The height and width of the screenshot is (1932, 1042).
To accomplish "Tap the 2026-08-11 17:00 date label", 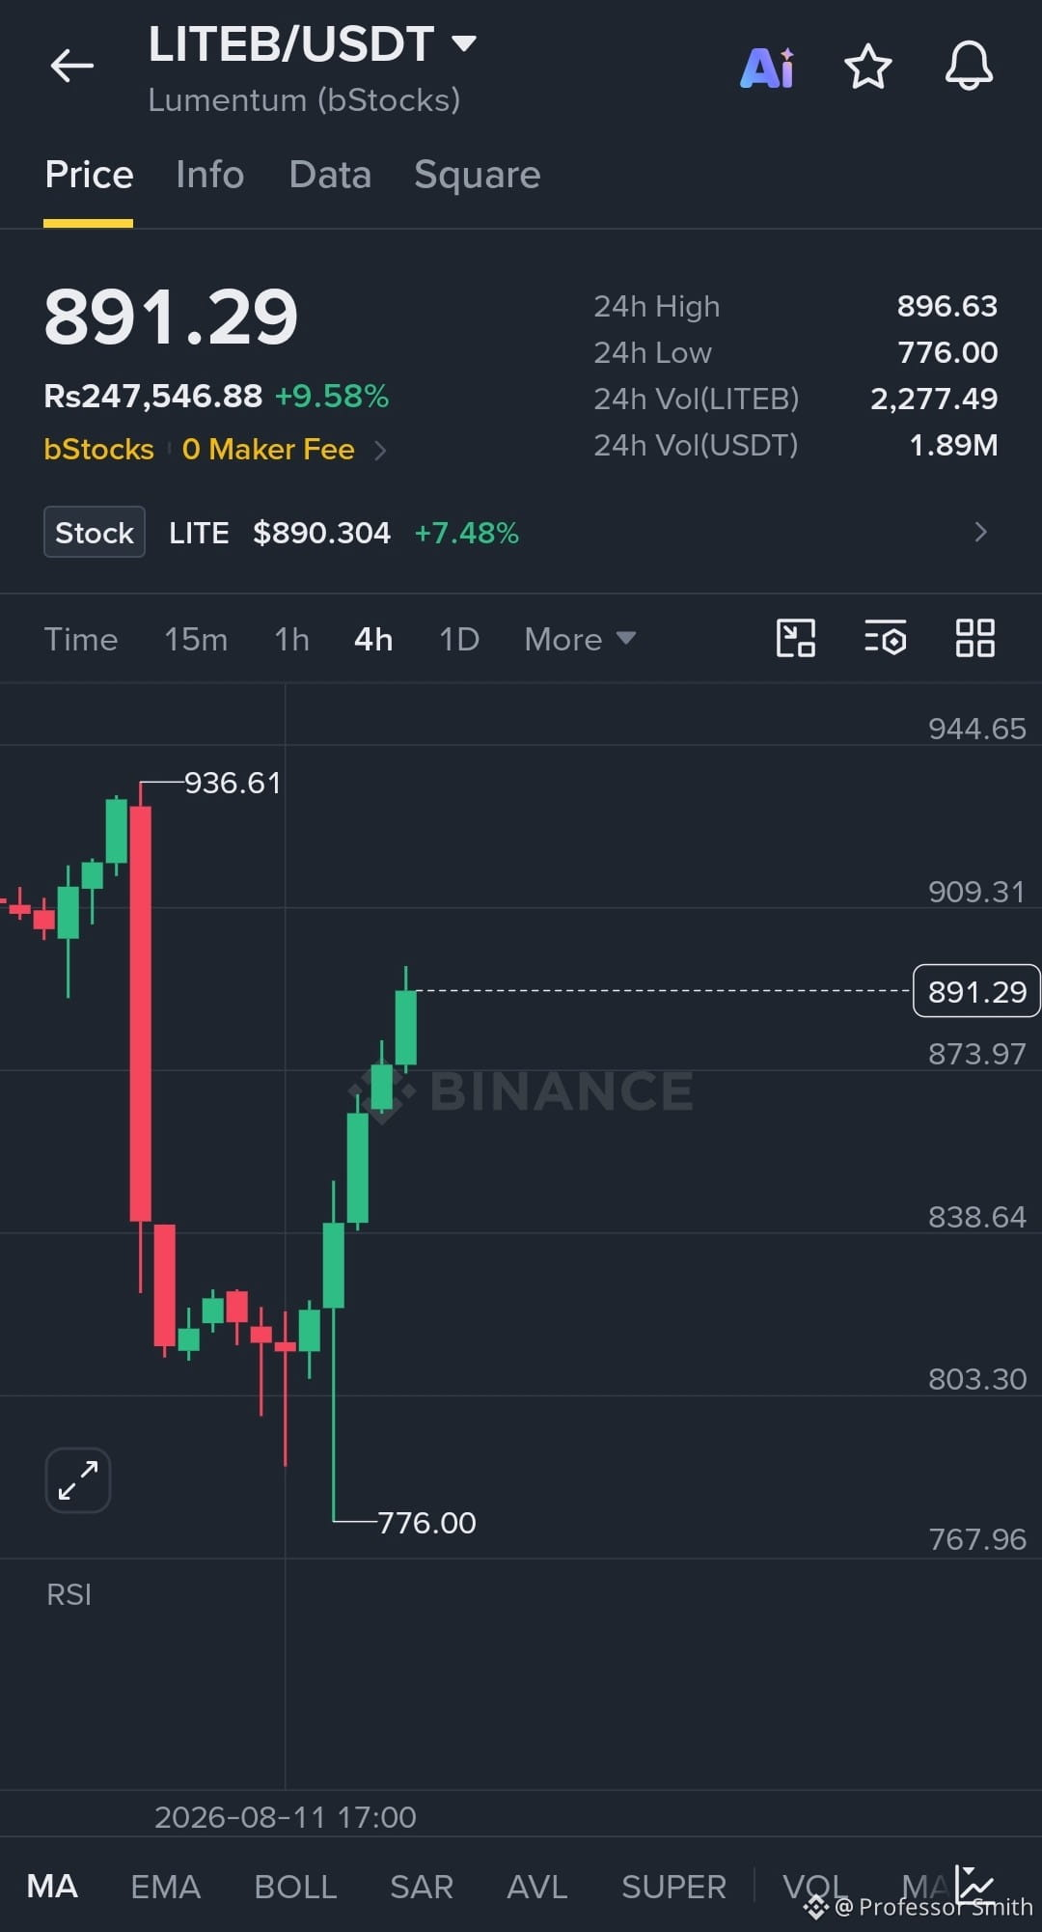I will (286, 1817).
